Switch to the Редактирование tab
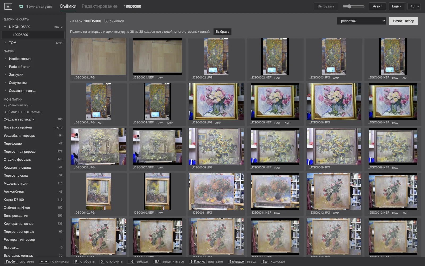Viewport: 425px width, 266px height. click(x=100, y=6)
